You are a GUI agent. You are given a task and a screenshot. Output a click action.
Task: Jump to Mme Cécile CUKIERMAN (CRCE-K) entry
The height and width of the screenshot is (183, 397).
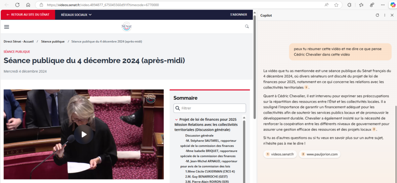(210, 171)
